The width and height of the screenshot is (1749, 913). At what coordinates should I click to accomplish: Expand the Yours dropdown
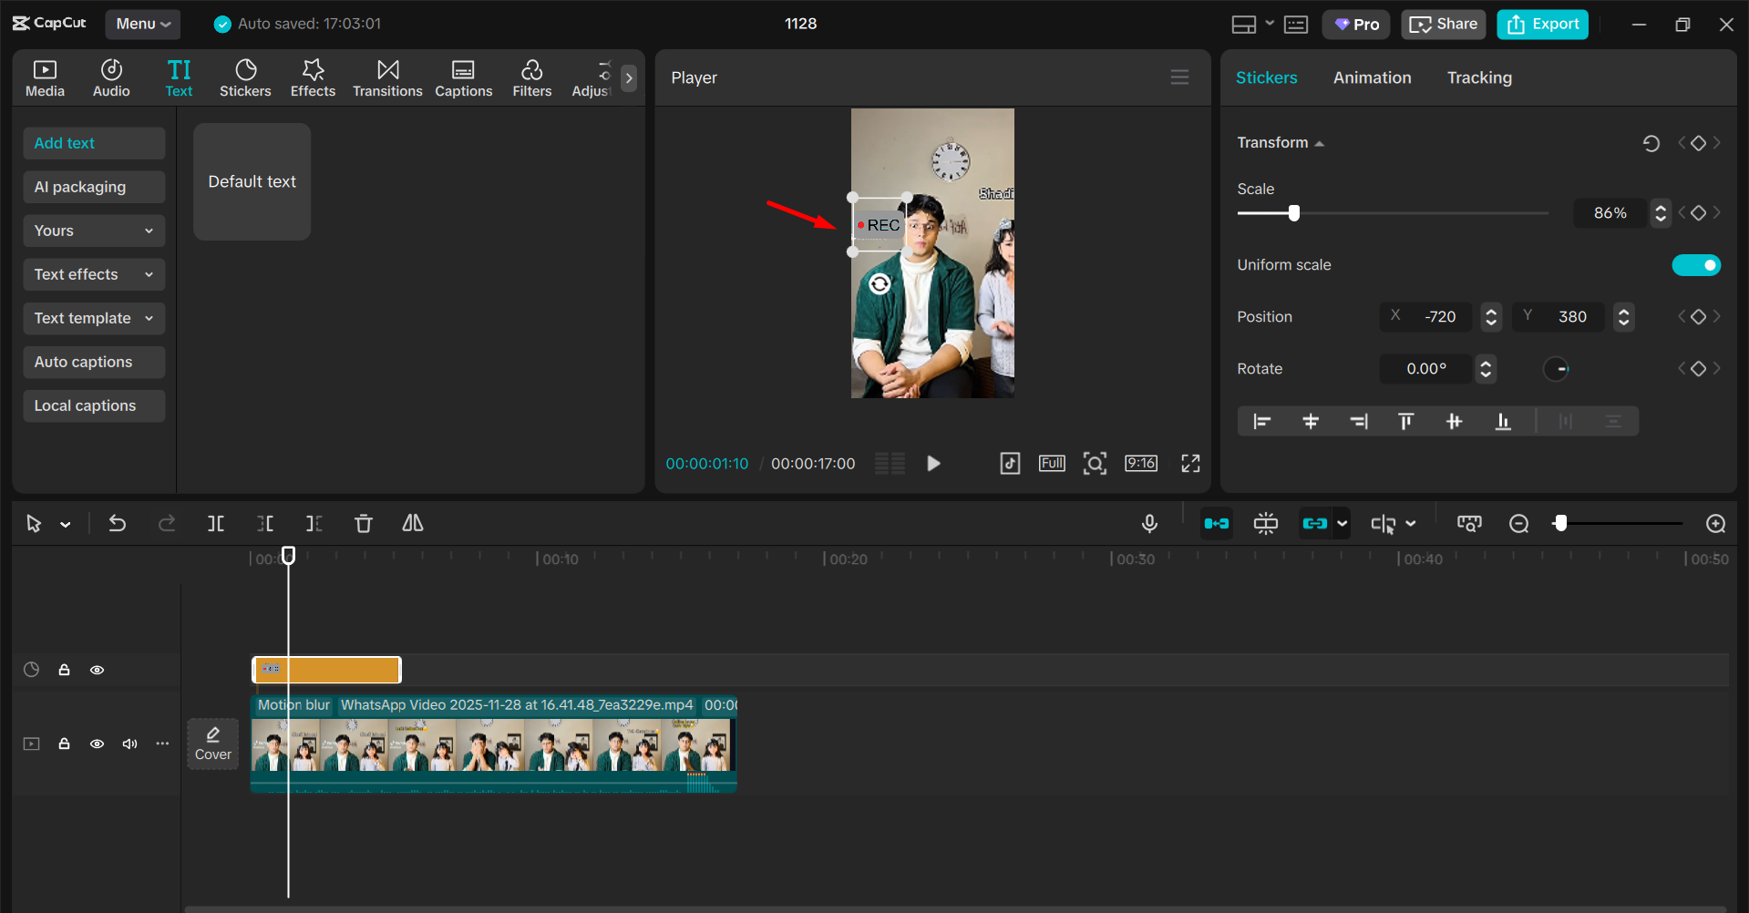click(x=93, y=231)
